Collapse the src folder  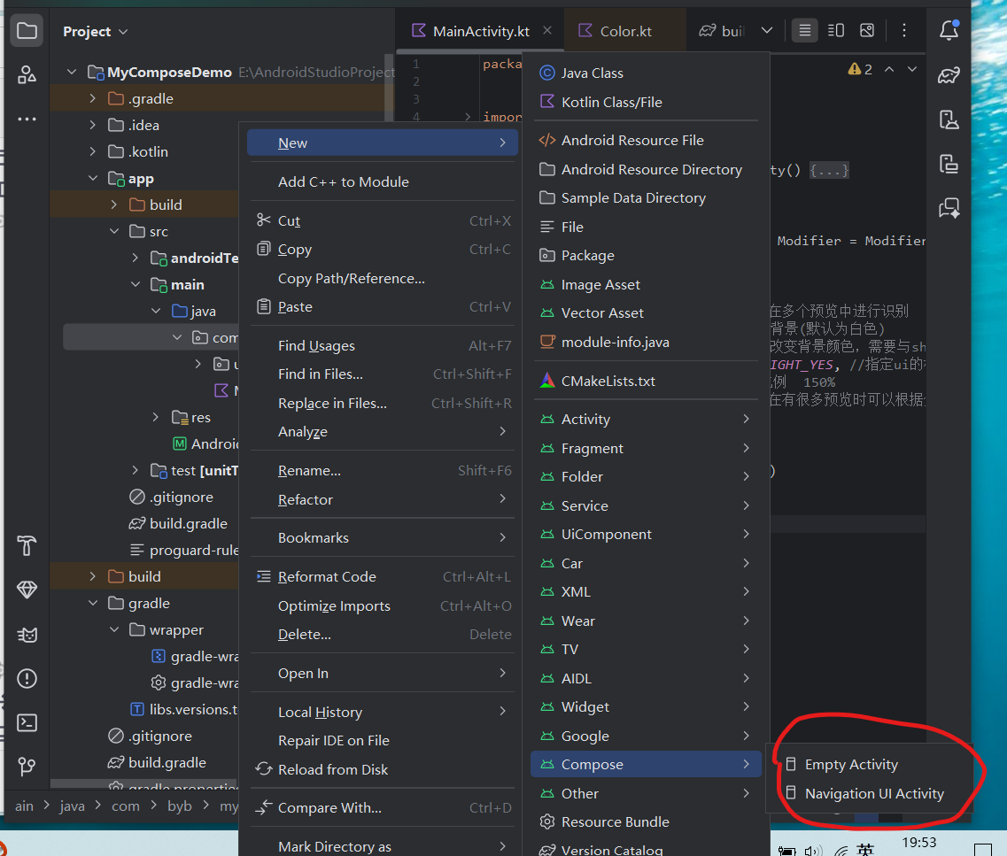[x=114, y=231]
